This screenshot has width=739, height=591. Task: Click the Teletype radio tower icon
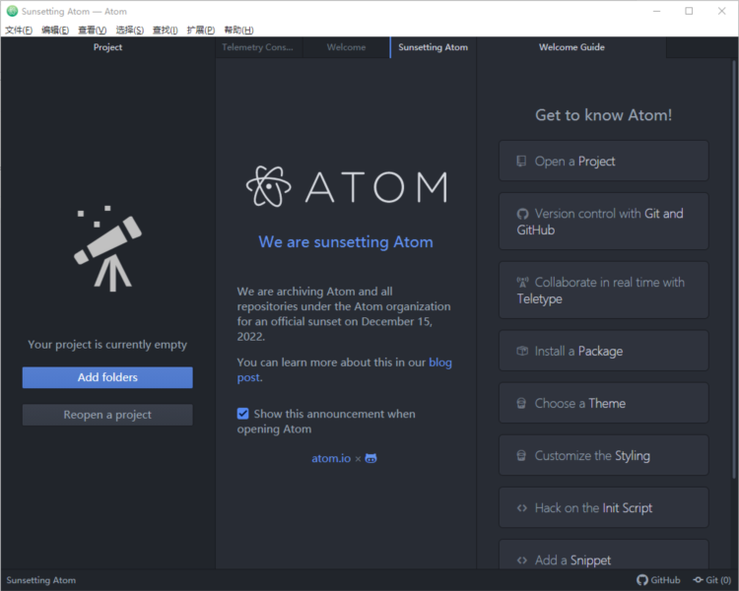[522, 283]
